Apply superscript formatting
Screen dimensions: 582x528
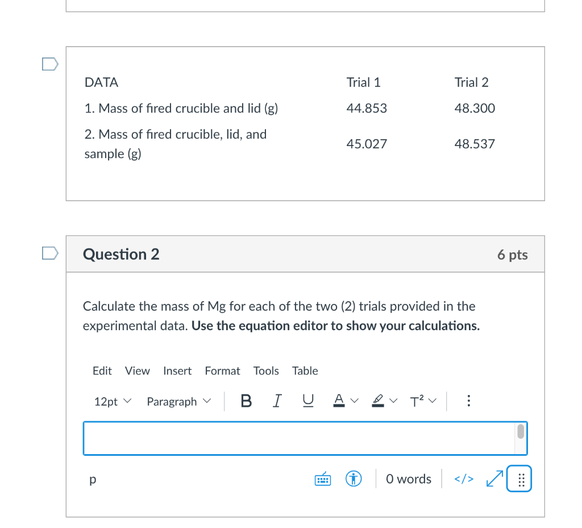pos(417,401)
